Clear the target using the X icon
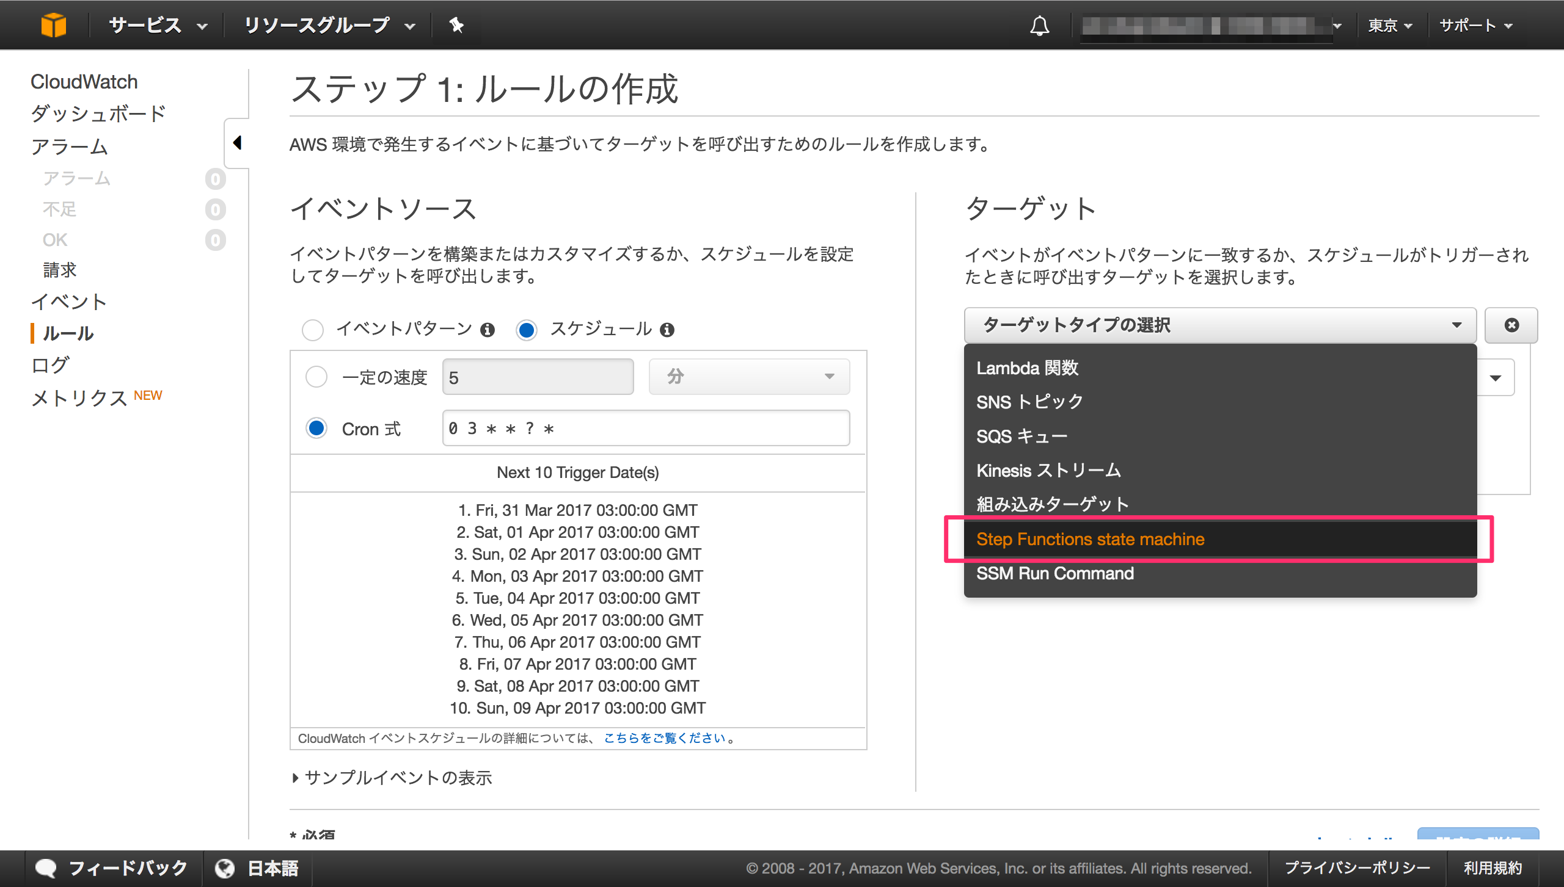The height and width of the screenshot is (887, 1564). point(1511,325)
